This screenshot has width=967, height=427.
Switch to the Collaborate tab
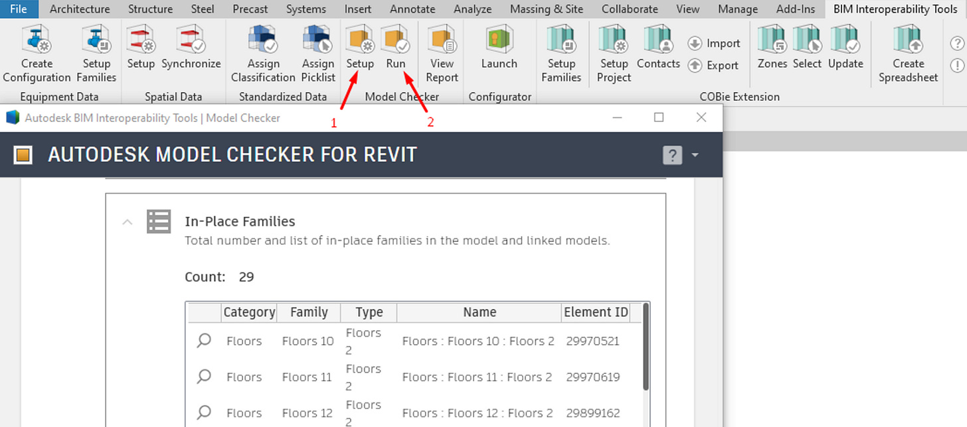pyautogui.click(x=630, y=9)
